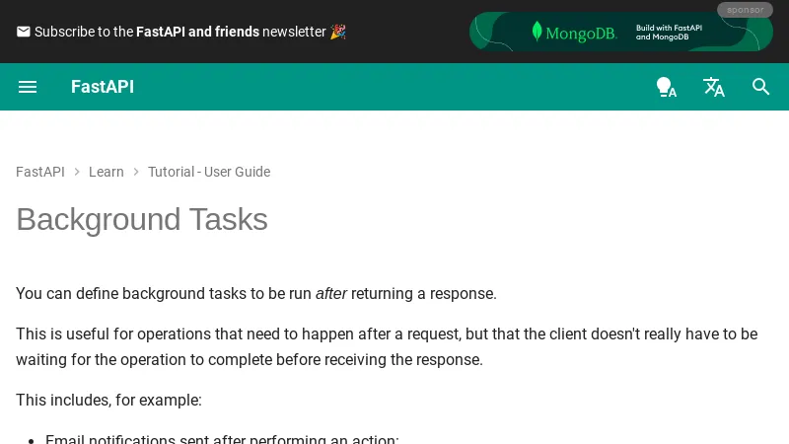The width and height of the screenshot is (789, 444).
Task: Go to the FastAPI breadcrumb link
Action: (x=40, y=172)
